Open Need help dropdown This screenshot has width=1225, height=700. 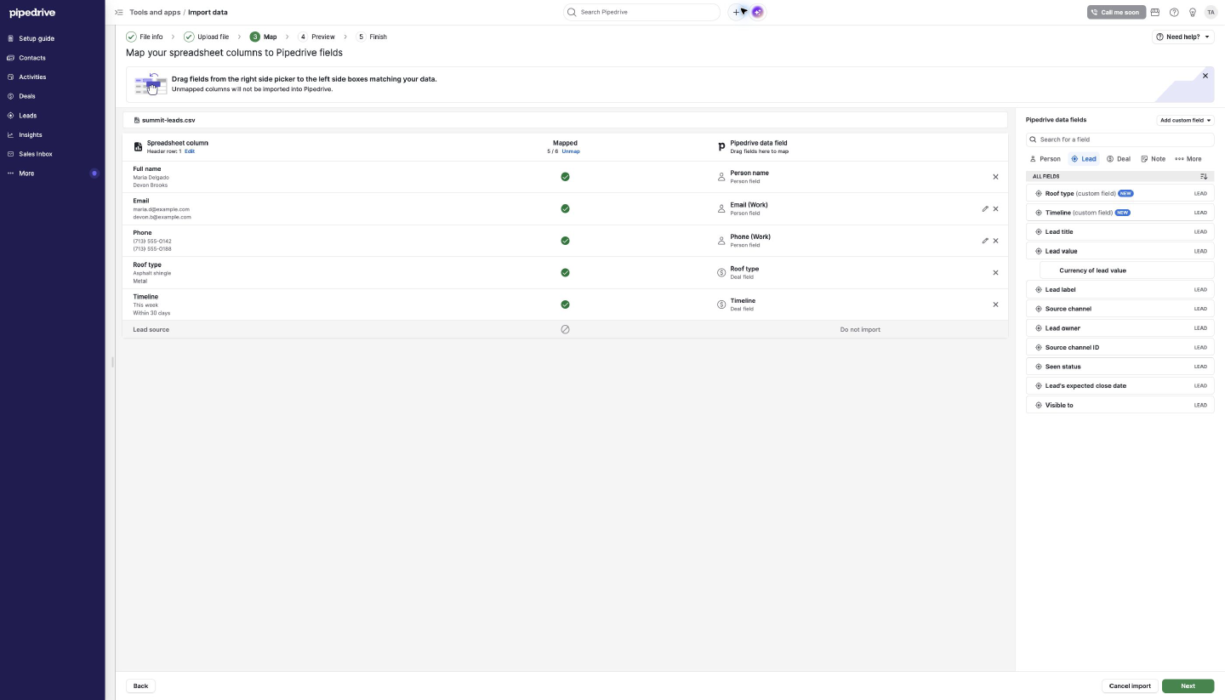click(1182, 37)
